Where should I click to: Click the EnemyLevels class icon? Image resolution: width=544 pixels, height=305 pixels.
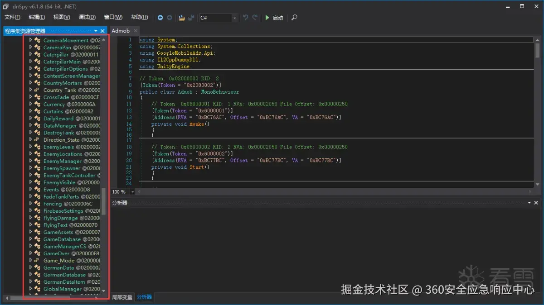click(x=38, y=147)
